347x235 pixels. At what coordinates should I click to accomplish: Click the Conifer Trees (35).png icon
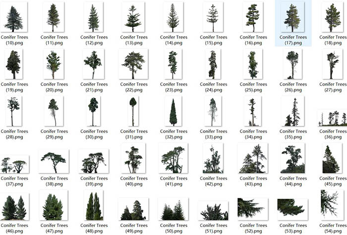tap(292, 112)
